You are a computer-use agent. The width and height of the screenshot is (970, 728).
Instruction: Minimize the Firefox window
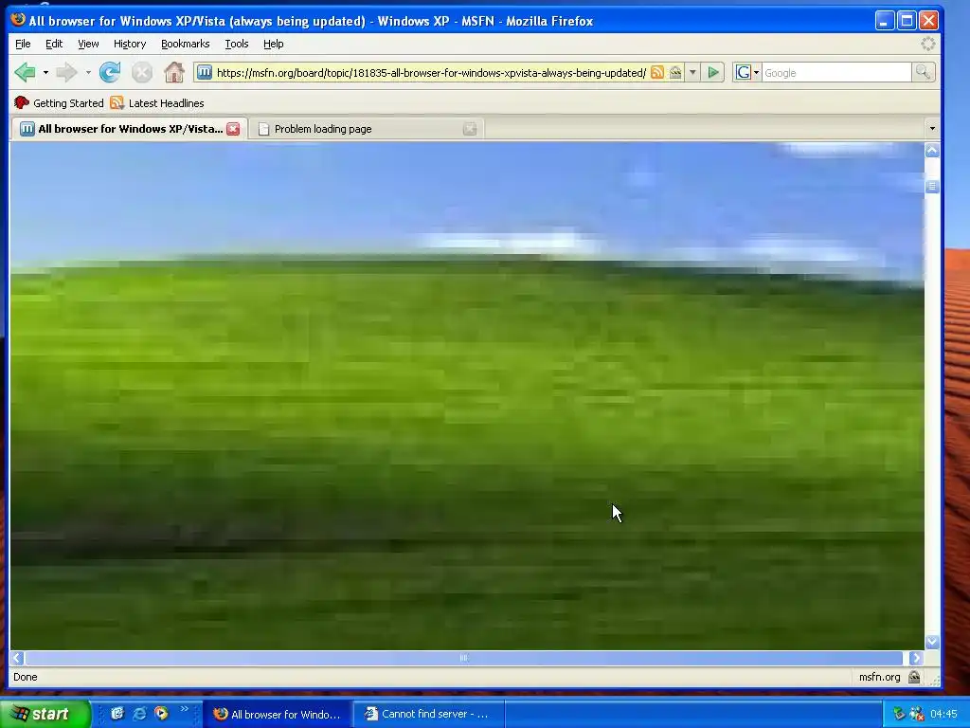tap(885, 21)
